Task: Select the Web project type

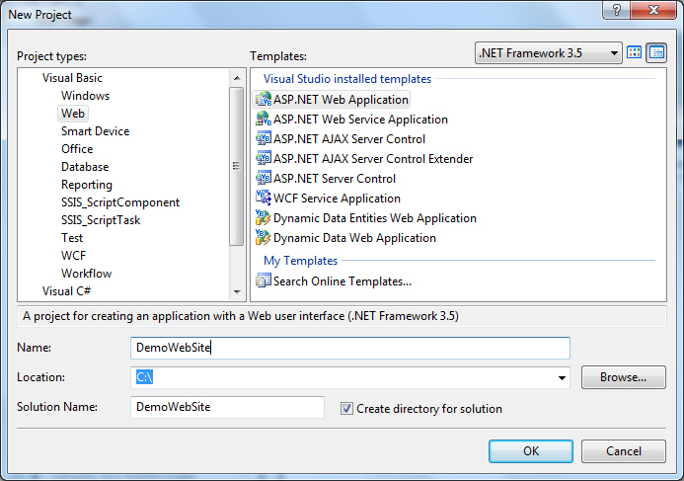Action: (x=73, y=114)
